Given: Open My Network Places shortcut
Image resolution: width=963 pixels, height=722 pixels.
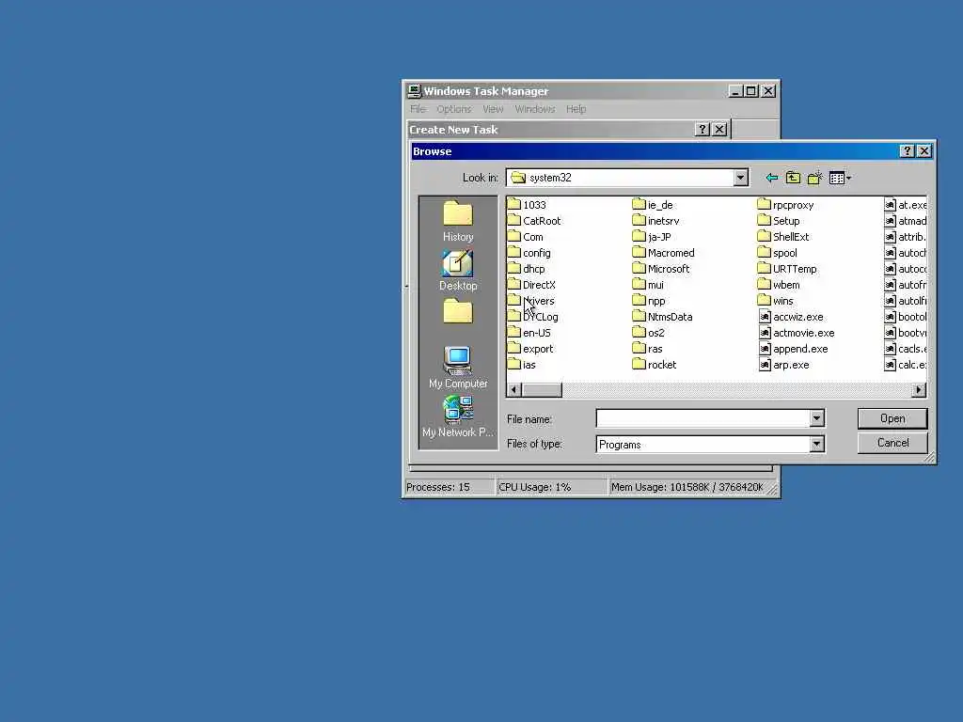Looking at the screenshot, I should (x=458, y=416).
